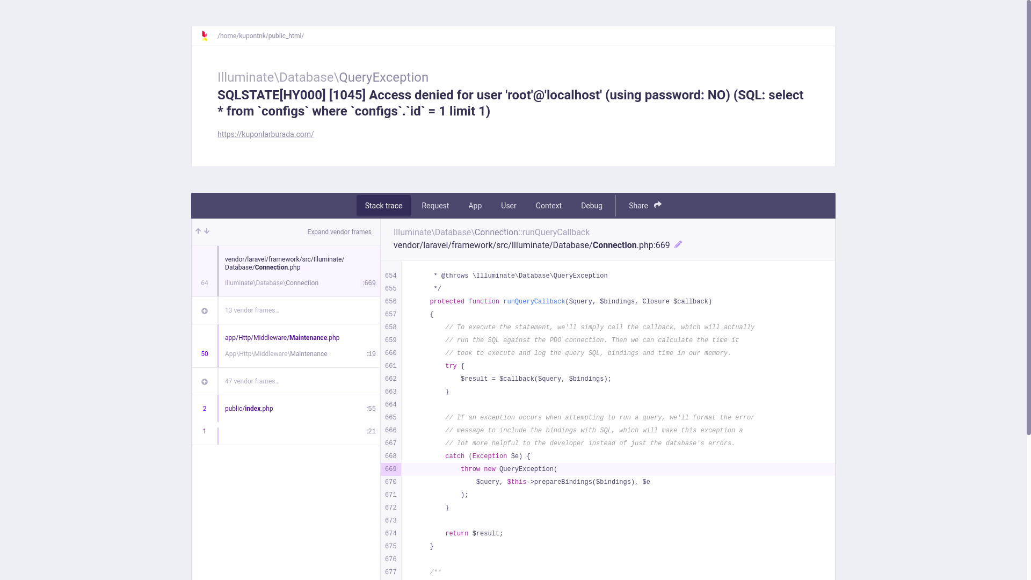Click the /home/kupontnk/public_html/ path text

pos(260,36)
